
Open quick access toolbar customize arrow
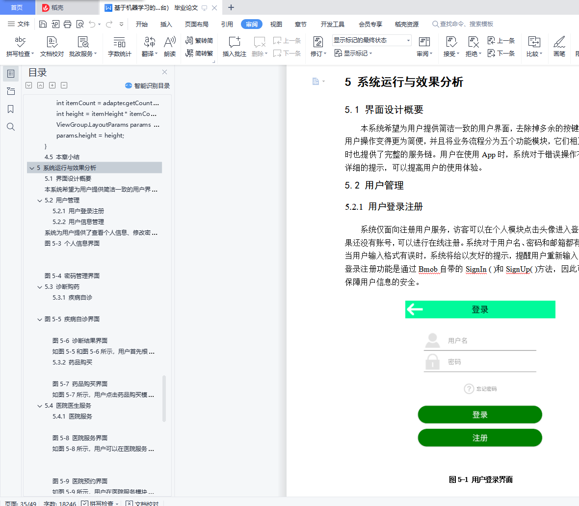[x=122, y=24]
